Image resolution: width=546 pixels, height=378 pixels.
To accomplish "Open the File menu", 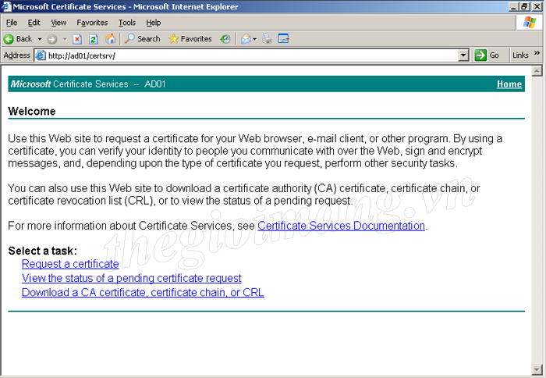I will tap(12, 23).
